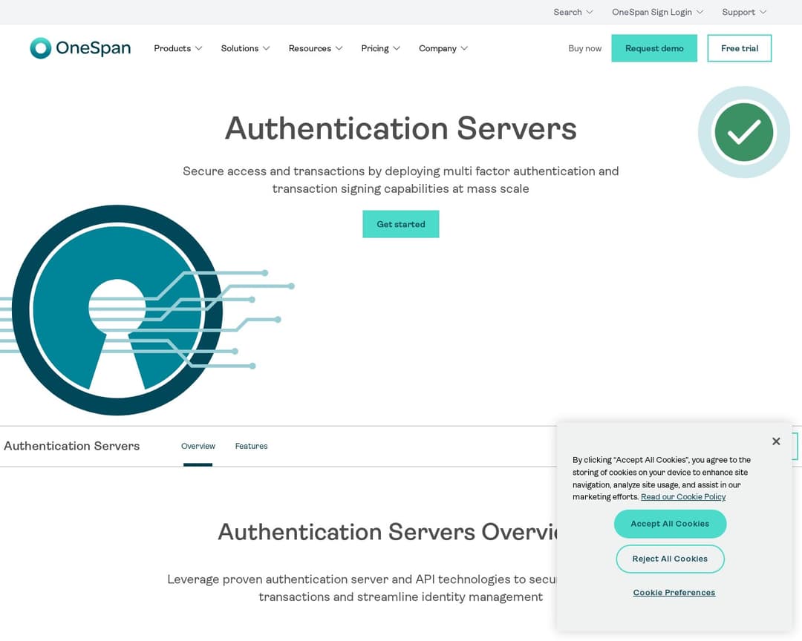Accept All Cookies
The width and height of the screenshot is (802, 641).
point(670,524)
